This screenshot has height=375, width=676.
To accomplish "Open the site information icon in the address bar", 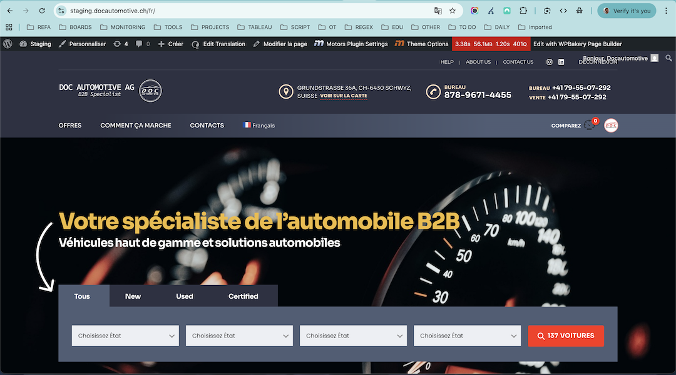I will pos(61,11).
